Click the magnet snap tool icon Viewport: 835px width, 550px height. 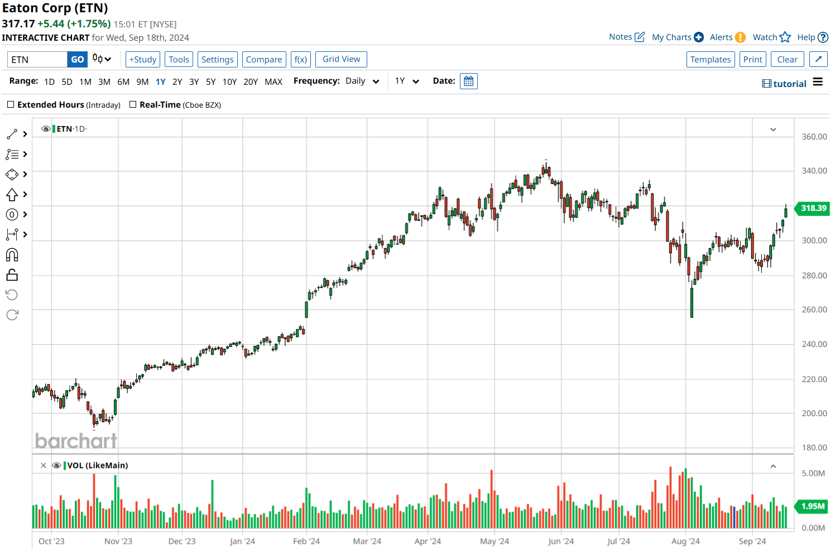click(12, 255)
